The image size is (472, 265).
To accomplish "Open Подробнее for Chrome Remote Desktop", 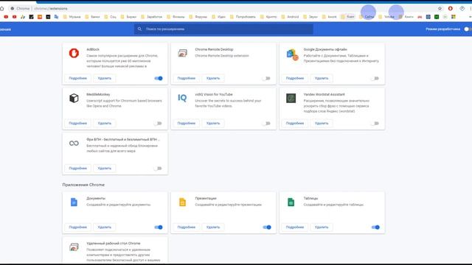I will (x=187, y=79).
